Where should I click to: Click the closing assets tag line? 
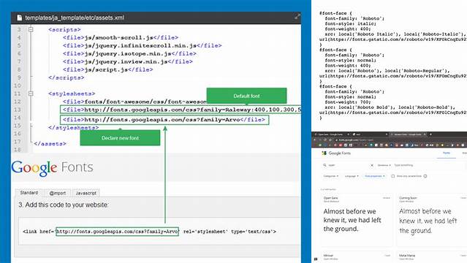tap(50, 144)
